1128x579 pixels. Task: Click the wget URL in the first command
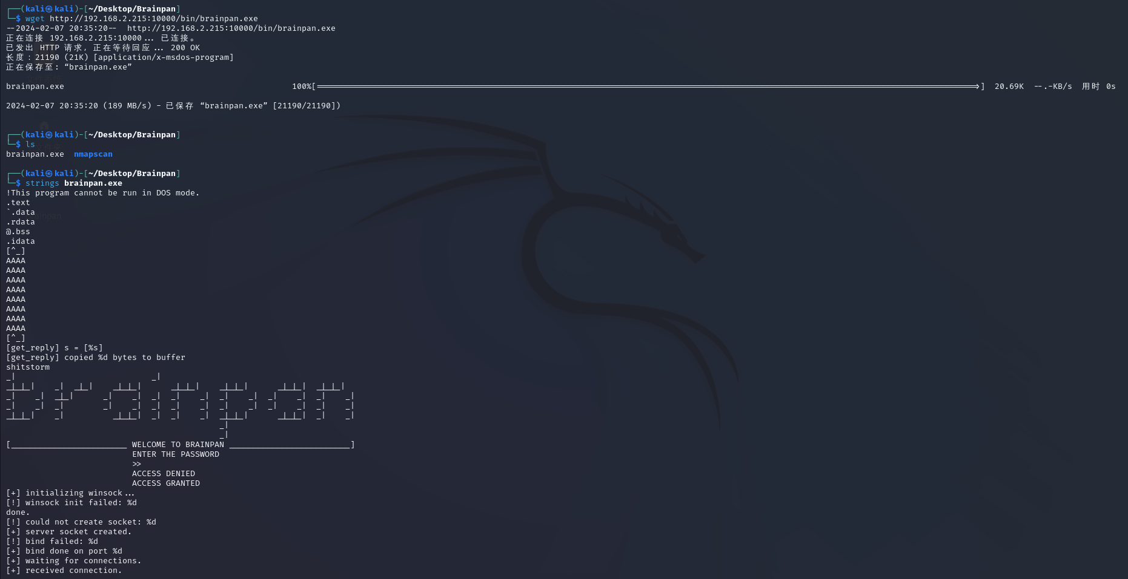tap(154, 19)
